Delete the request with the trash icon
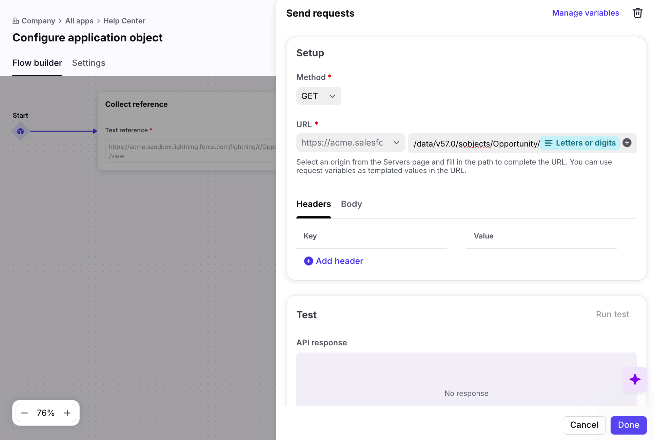 637,13
